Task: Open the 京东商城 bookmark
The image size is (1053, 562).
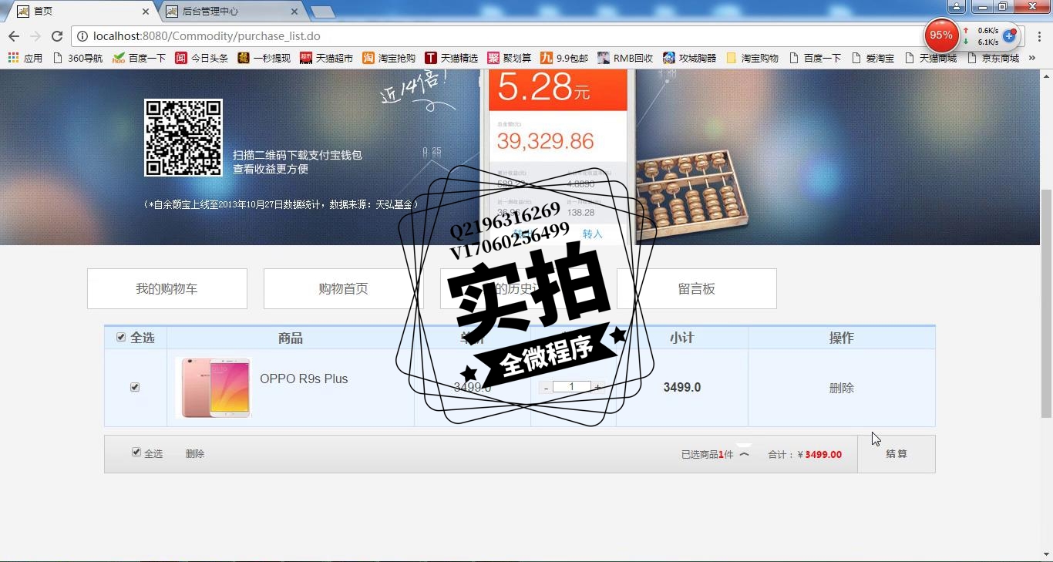Action: click(x=993, y=58)
